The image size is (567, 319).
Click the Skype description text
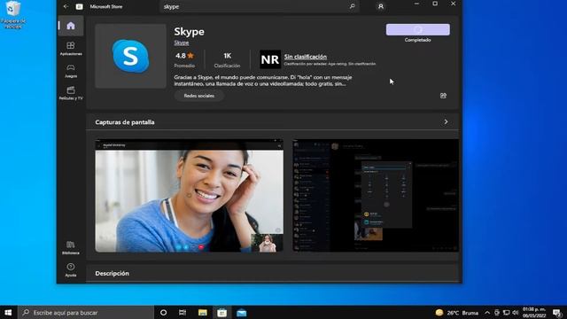(263, 81)
